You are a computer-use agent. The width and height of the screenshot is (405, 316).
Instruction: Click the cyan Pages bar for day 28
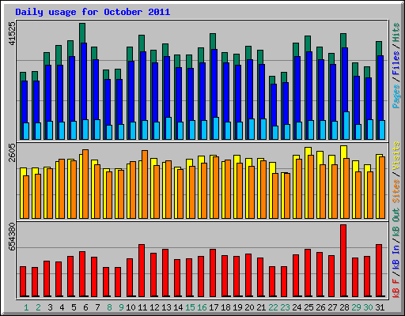pyautogui.click(x=346, y=126)
